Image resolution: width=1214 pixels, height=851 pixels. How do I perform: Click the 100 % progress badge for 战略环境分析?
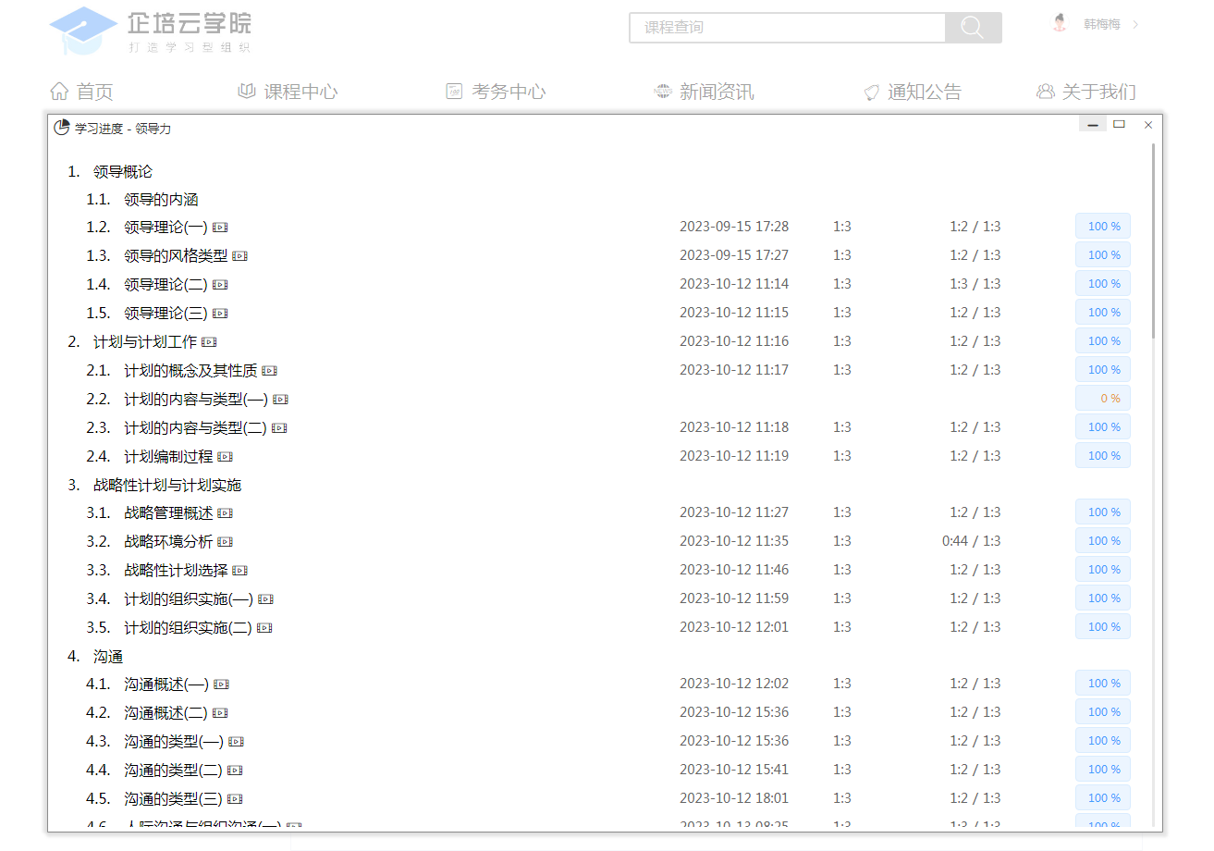(x=1103, y=541)
